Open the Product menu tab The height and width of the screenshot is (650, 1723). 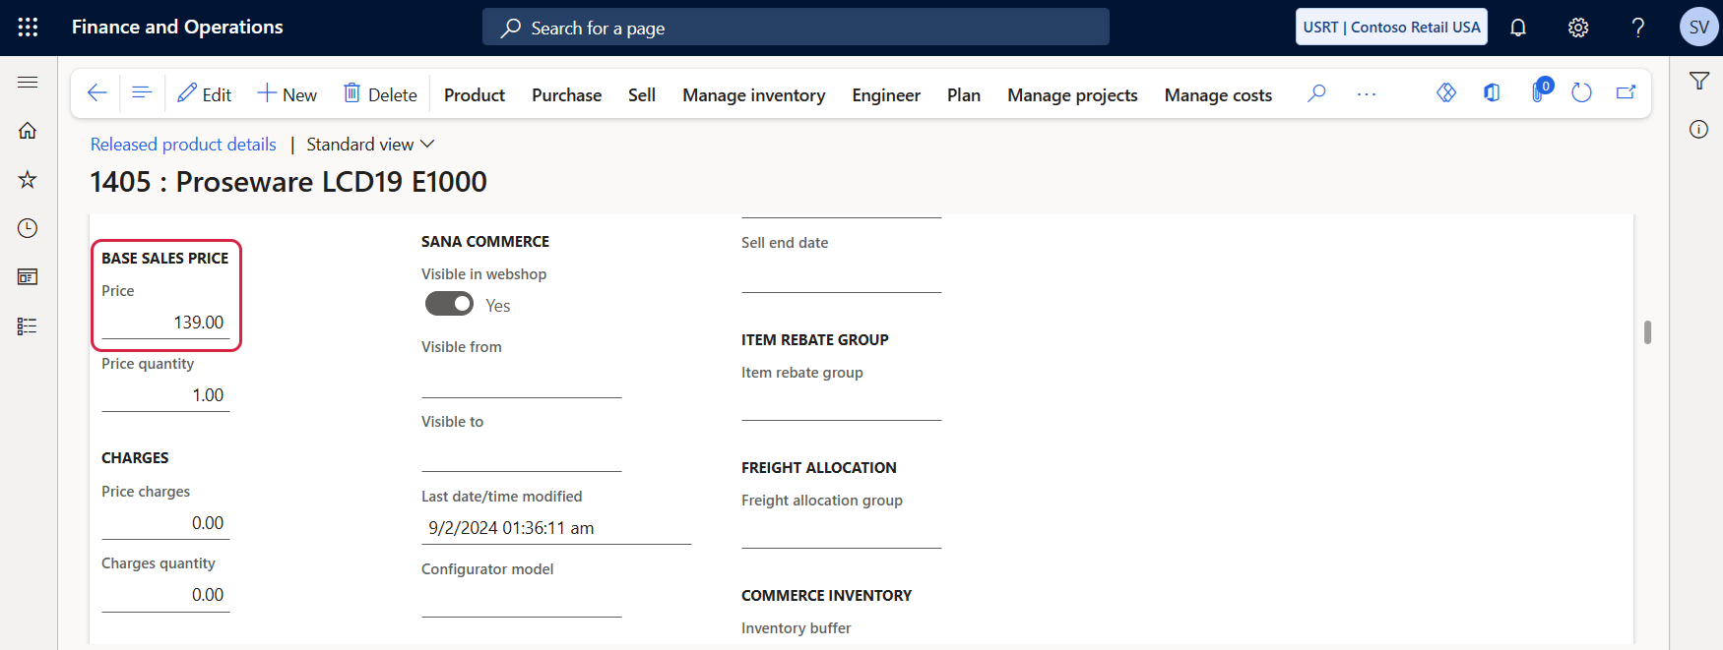(475, 95)
